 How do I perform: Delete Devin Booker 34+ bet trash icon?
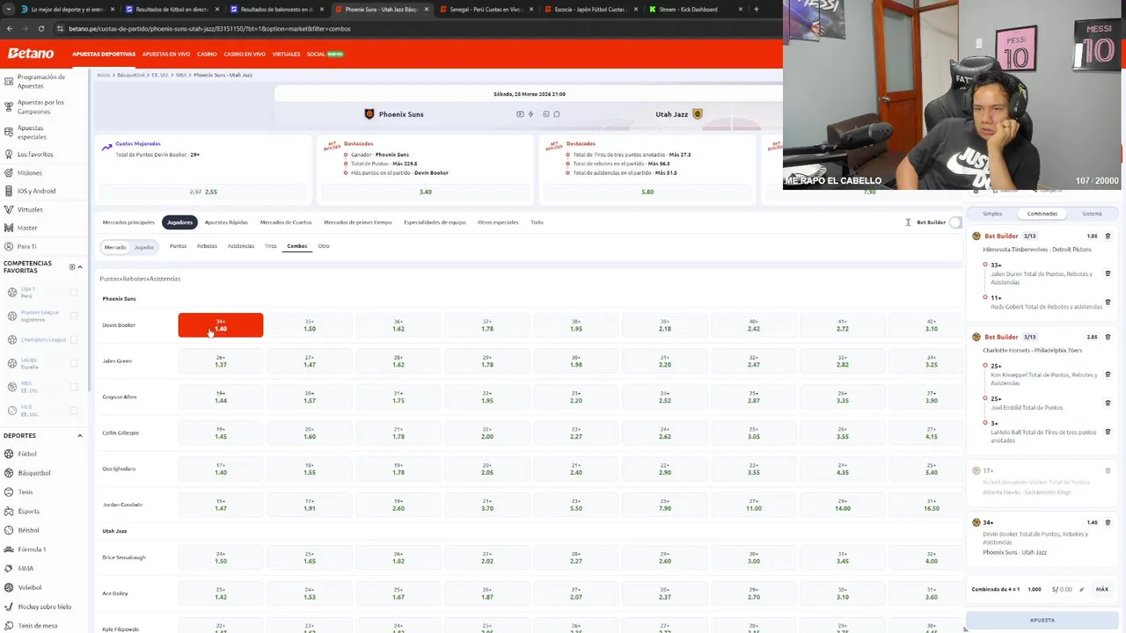click(1108, 522)
